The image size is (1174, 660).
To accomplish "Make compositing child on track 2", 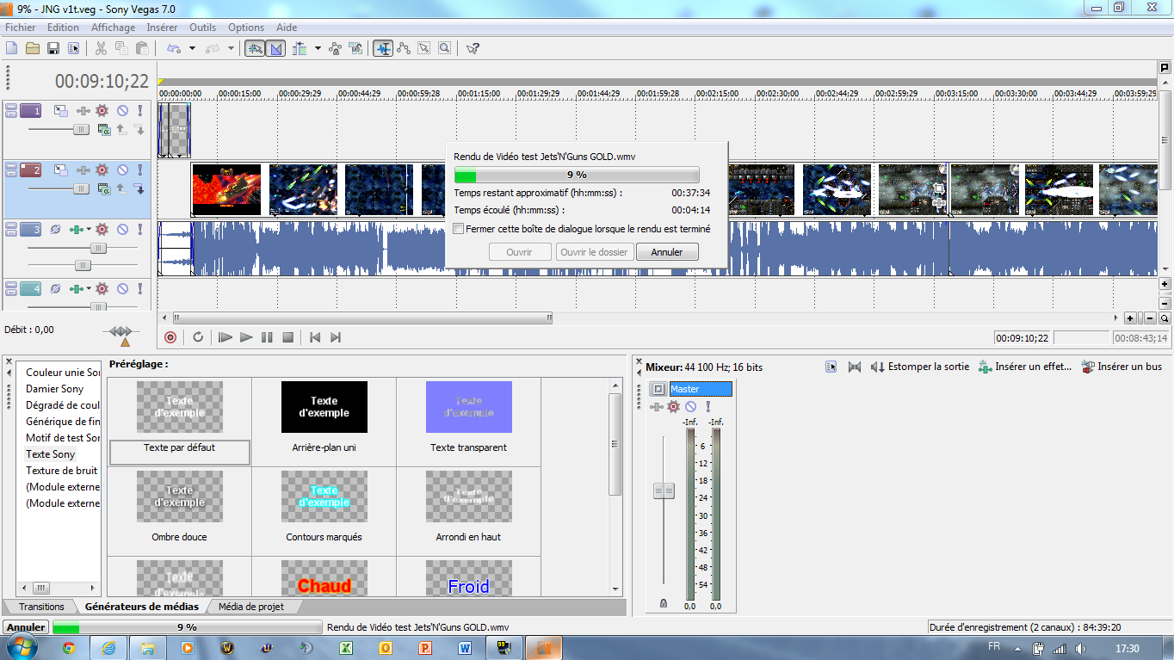I will [139, 189].
